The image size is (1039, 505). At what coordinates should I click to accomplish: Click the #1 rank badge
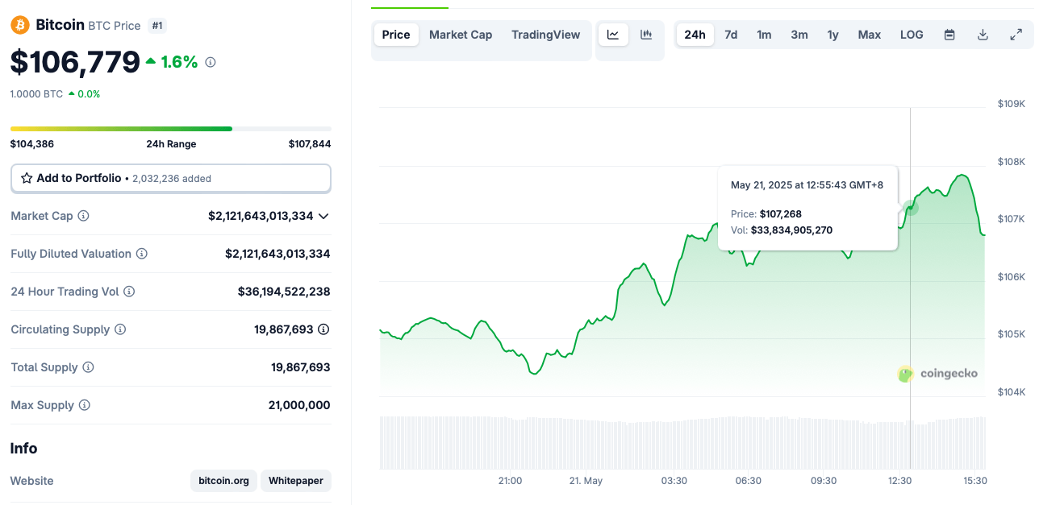click(157, 25)
